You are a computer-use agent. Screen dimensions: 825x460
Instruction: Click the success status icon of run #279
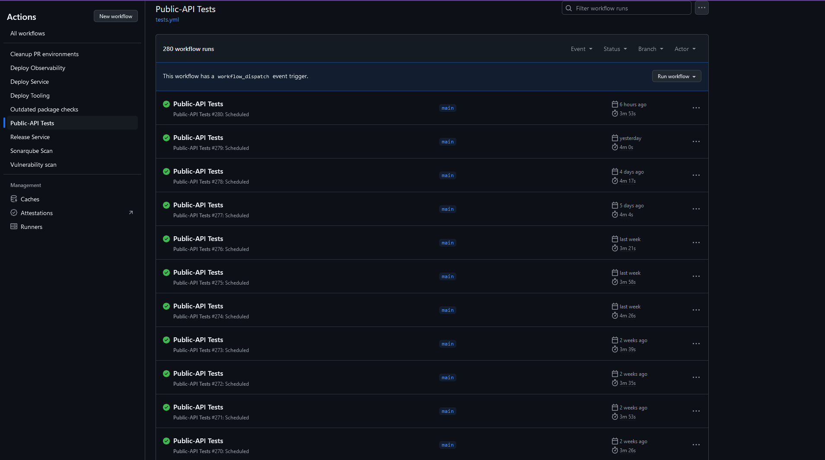pyautogui.click(x=166, y=138)
